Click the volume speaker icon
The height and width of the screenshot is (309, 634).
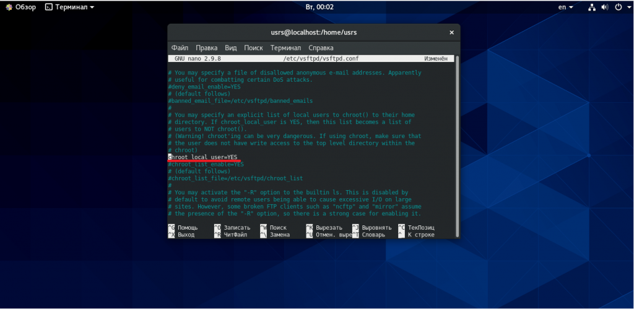pos(604,7)
